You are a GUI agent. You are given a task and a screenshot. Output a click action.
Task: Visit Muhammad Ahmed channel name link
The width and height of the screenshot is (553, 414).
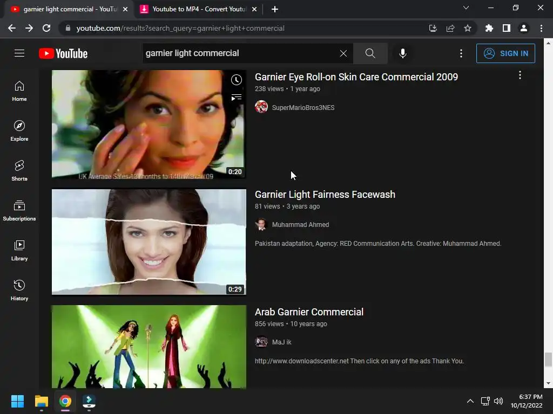(x=300, y=225)
